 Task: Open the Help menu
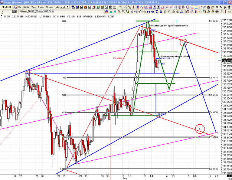click(x=57, y=7)
